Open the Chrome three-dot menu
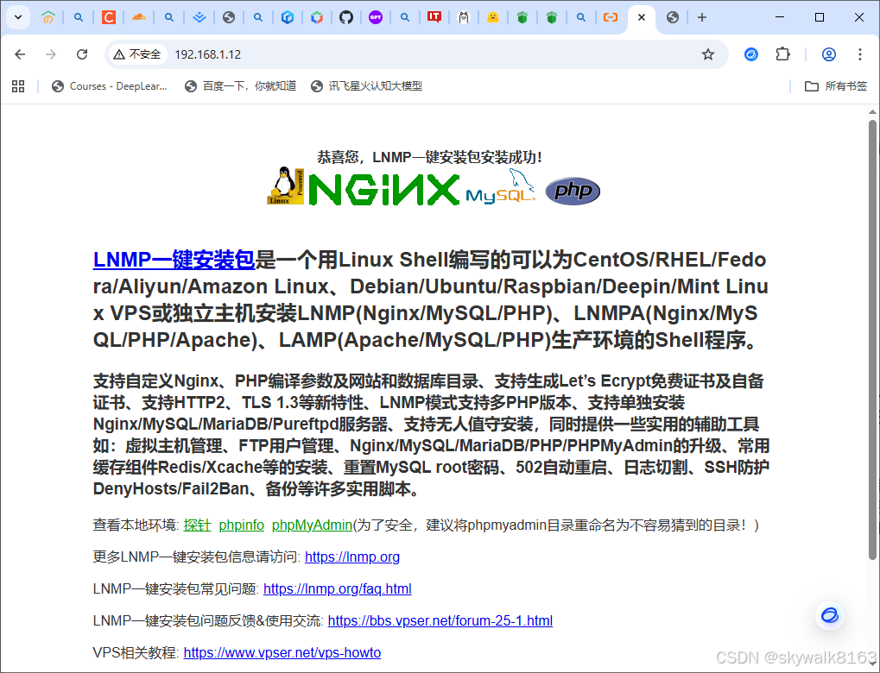Viewport: 880px width, 673px height. point(860,53)
